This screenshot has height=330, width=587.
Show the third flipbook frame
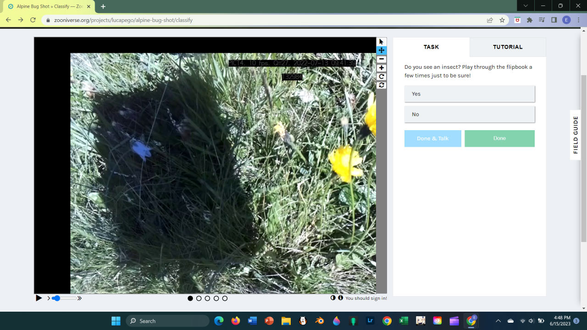208,298
